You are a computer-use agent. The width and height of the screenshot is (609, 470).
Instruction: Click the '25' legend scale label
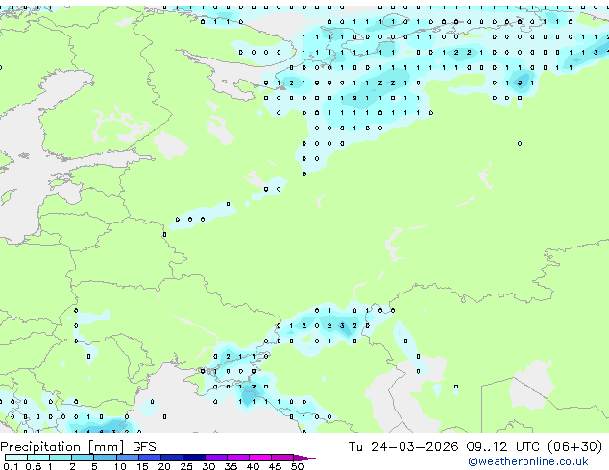pyautogui.click(x=186, y=466)
